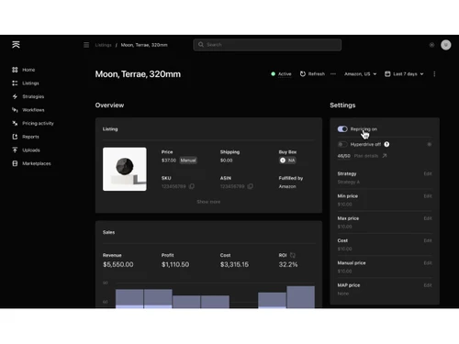
Task: Click the Hyperdrive help question mark icon
Action: pyautogui.click(x=386, y=144)
